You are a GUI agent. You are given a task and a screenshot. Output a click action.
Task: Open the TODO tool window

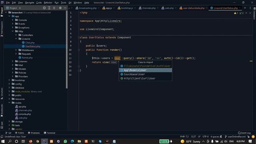click(x=20, y=133)
